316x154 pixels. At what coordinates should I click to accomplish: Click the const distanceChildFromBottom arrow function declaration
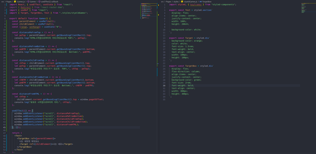coord(36,77)
